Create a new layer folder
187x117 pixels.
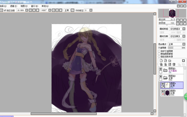(x=170, y=61)
